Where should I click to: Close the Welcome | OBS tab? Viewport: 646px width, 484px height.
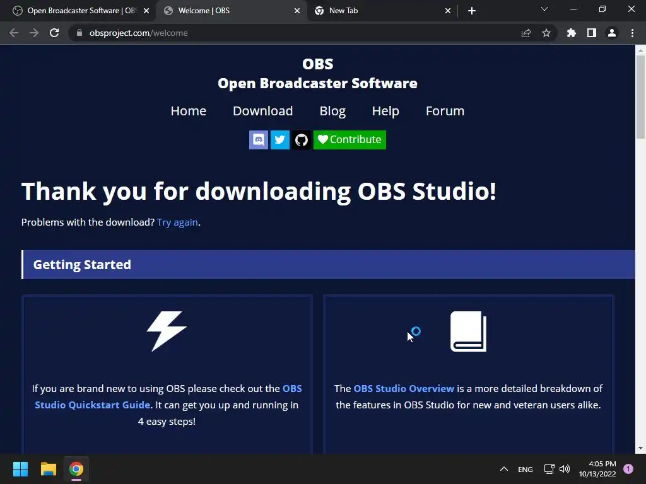297,11
